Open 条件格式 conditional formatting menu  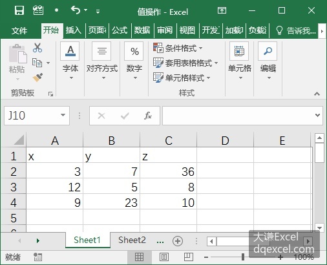[x=178, y=48]
